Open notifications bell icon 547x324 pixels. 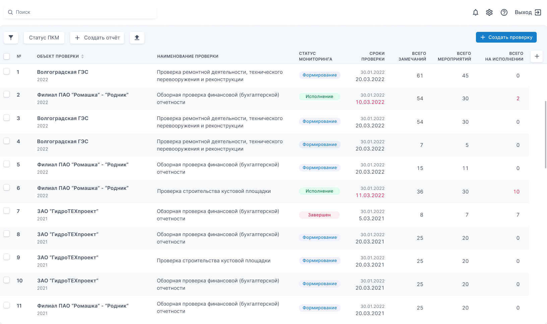[x=475, y=12]
